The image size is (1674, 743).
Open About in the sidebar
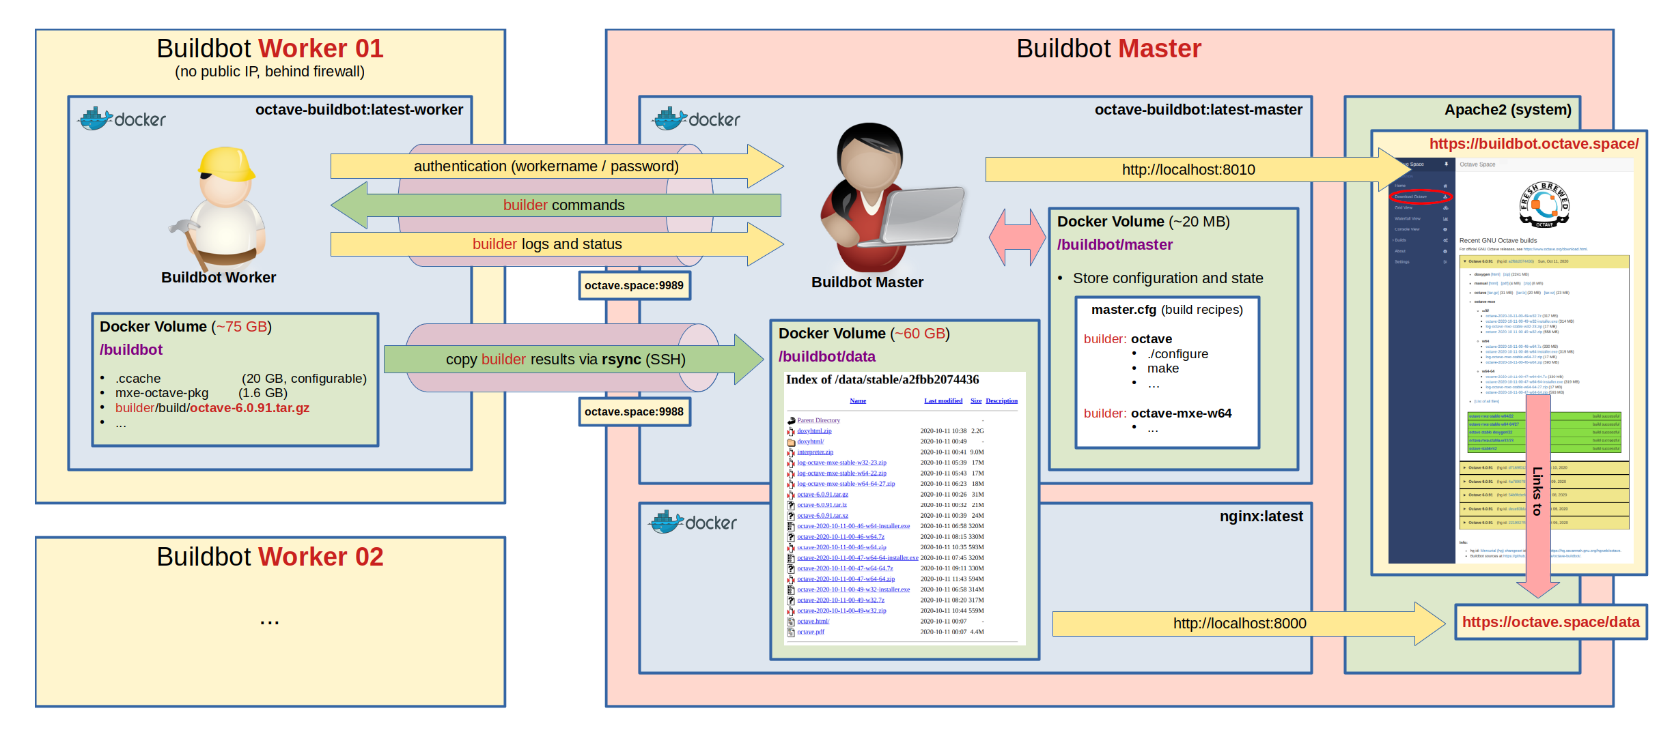(x=1400, y=251)
